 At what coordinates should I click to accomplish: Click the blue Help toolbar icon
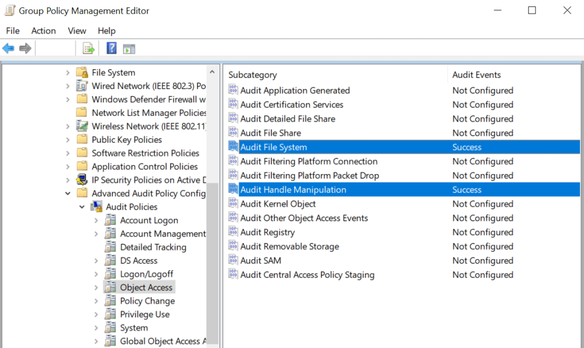(x=112, y=48)
